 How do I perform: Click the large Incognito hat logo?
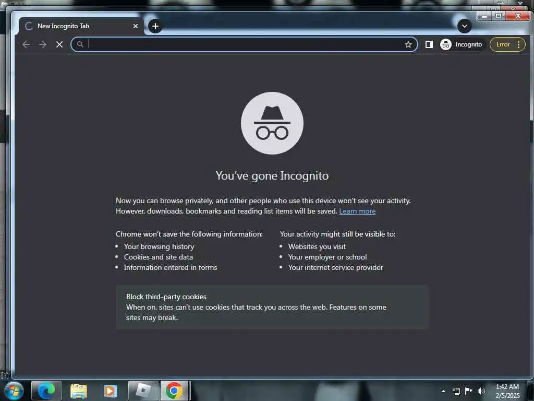[272, 123]
